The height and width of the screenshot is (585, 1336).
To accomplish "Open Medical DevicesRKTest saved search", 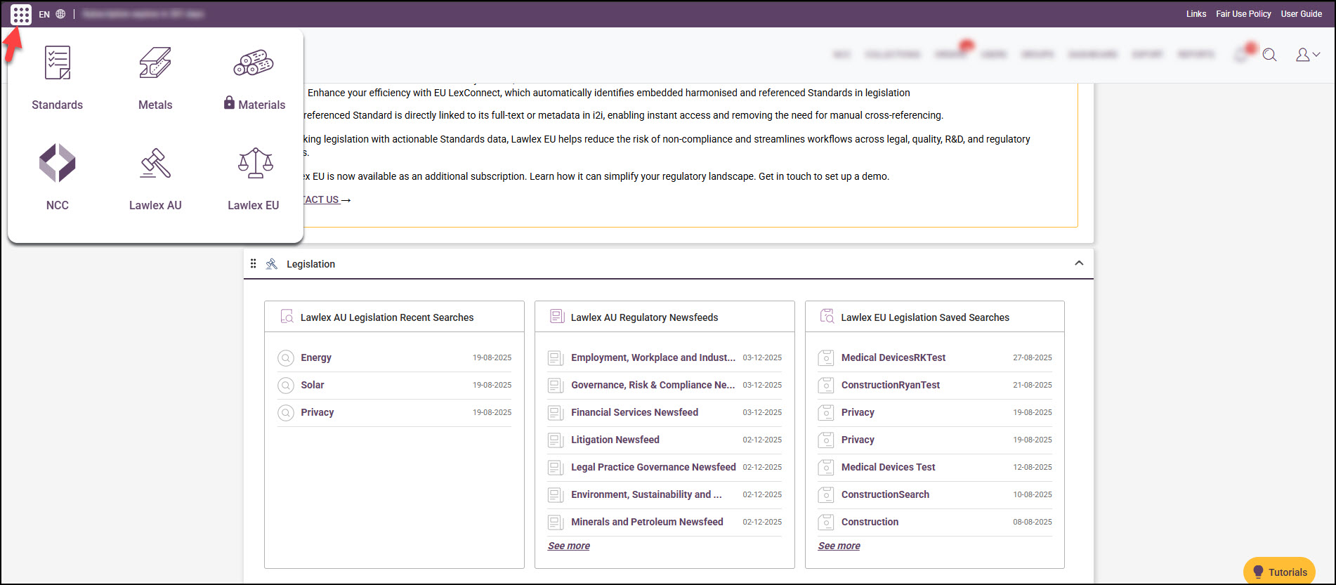I will click(x=893, y=357).
